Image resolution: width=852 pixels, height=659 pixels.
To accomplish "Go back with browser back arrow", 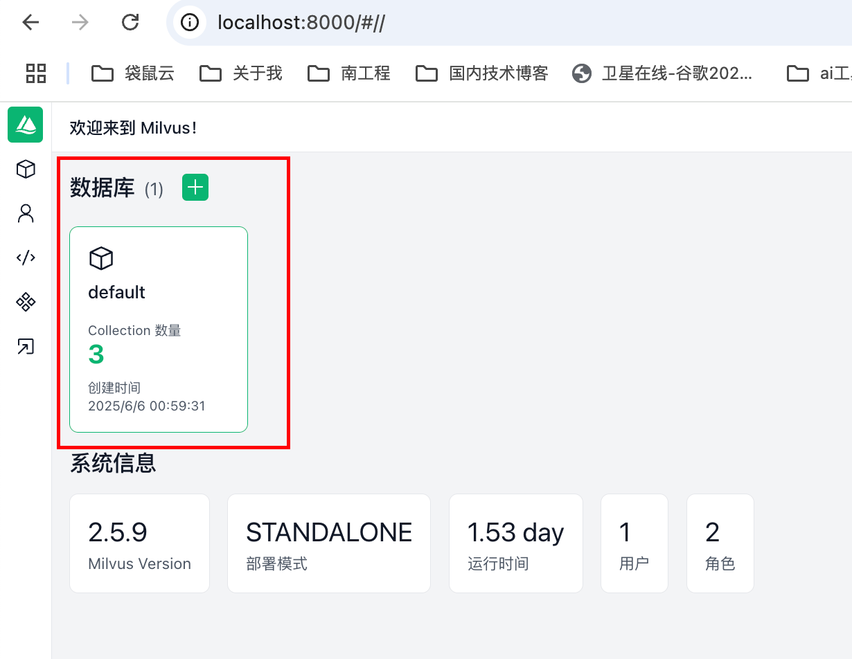I will (x=30, y=23).
